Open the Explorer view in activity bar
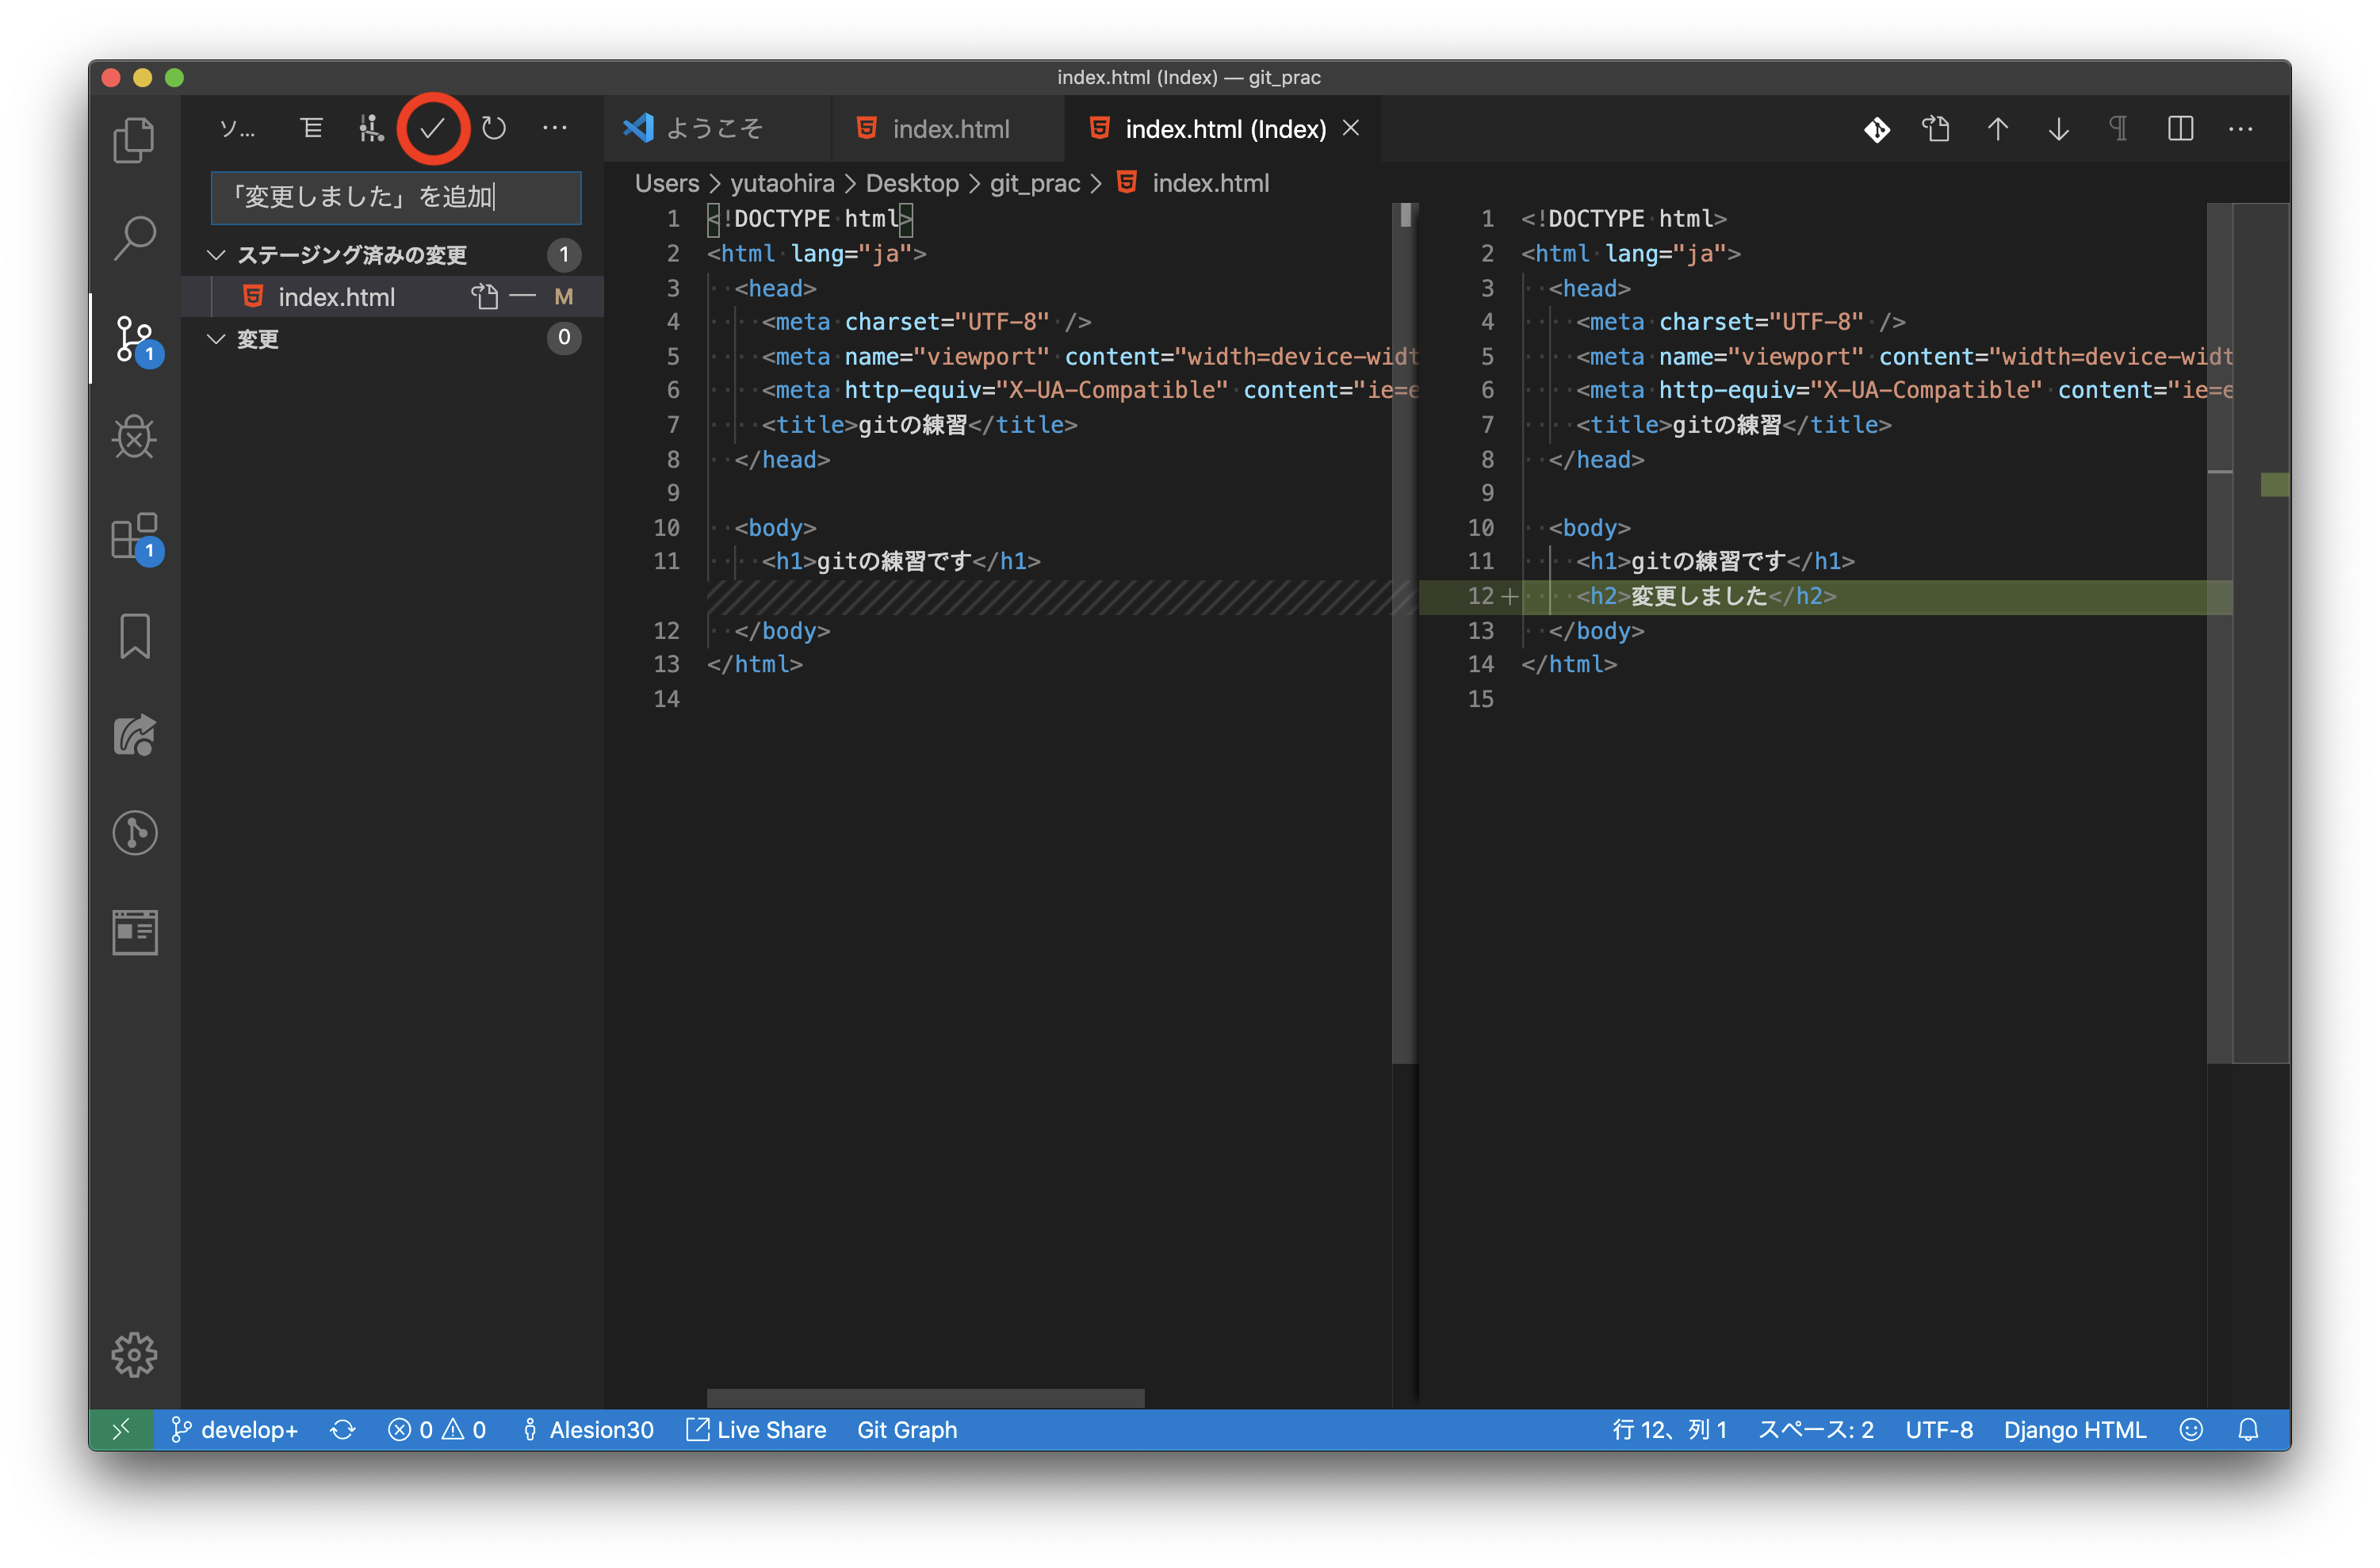The image size is (2380, 1568). click(x=134, y=139)
